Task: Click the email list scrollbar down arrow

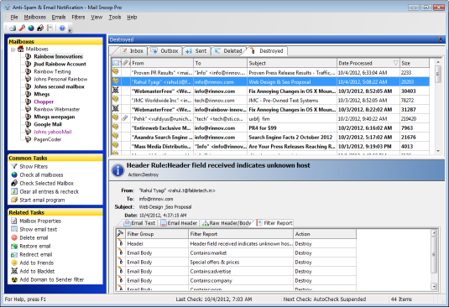Action: click(437, 151)
